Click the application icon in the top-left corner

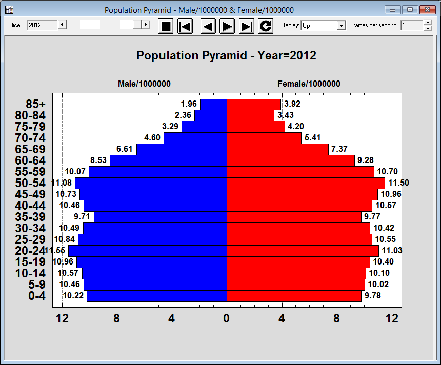click(10, 9)
